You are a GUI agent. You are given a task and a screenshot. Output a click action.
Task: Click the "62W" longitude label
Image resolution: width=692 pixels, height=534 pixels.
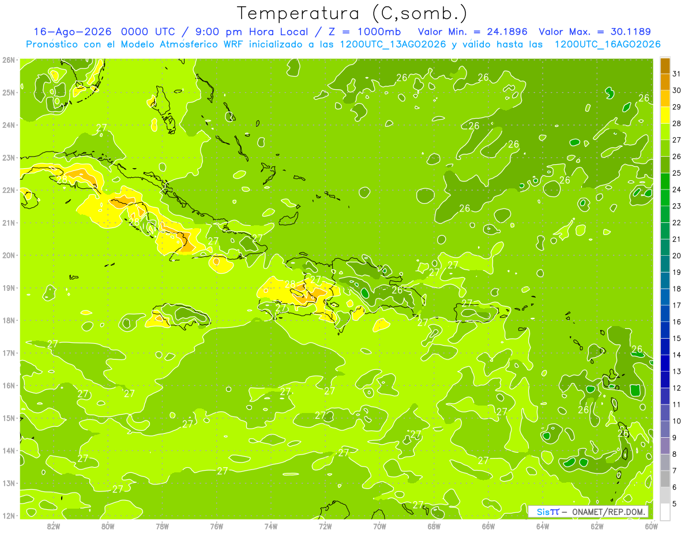click(597, 525)
